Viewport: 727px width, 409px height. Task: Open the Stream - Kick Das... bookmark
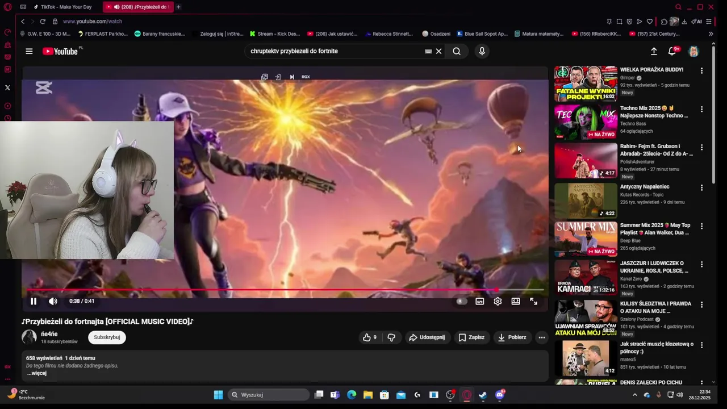[275, 34]
